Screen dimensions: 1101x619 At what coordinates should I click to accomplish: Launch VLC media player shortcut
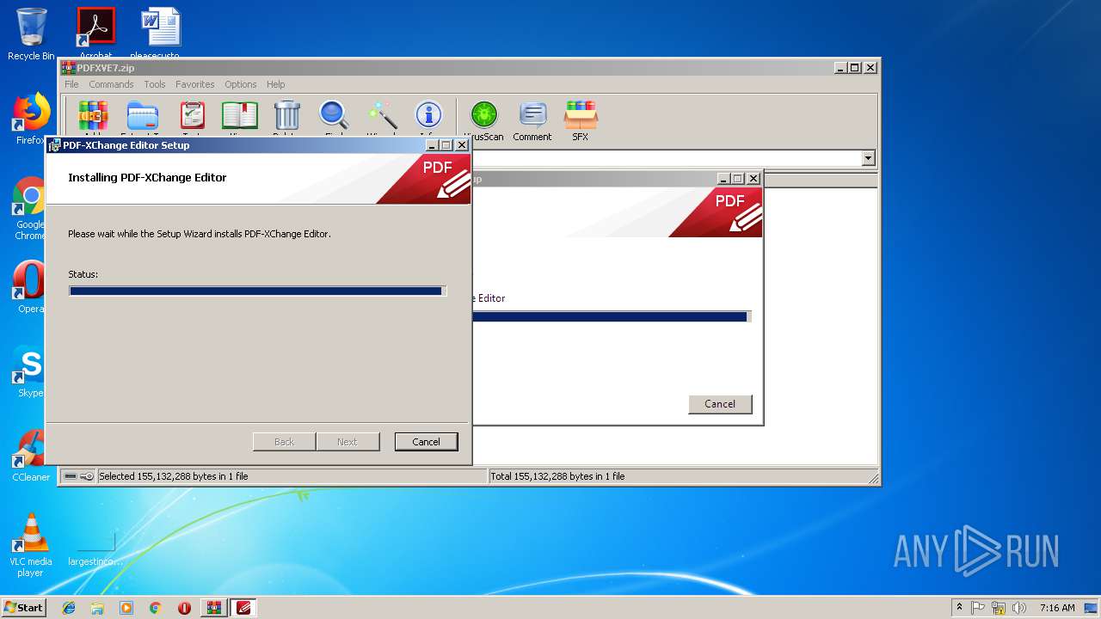click(31, 545)
